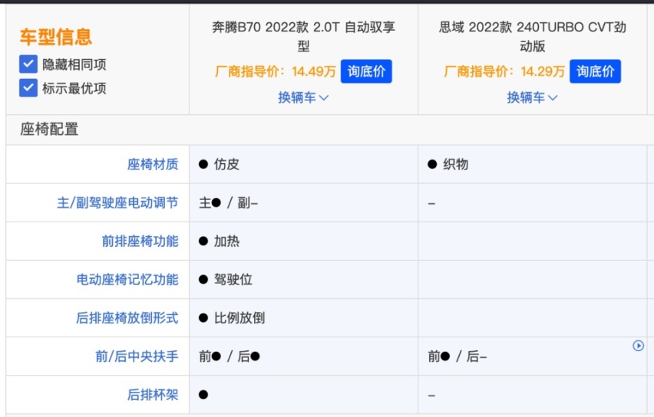654x417 pixels.
Task: Select the 前● / 后● cell for 奔腾B70
Action: tap(229, 356)
